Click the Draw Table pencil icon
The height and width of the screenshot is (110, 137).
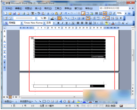coord(6,18)
